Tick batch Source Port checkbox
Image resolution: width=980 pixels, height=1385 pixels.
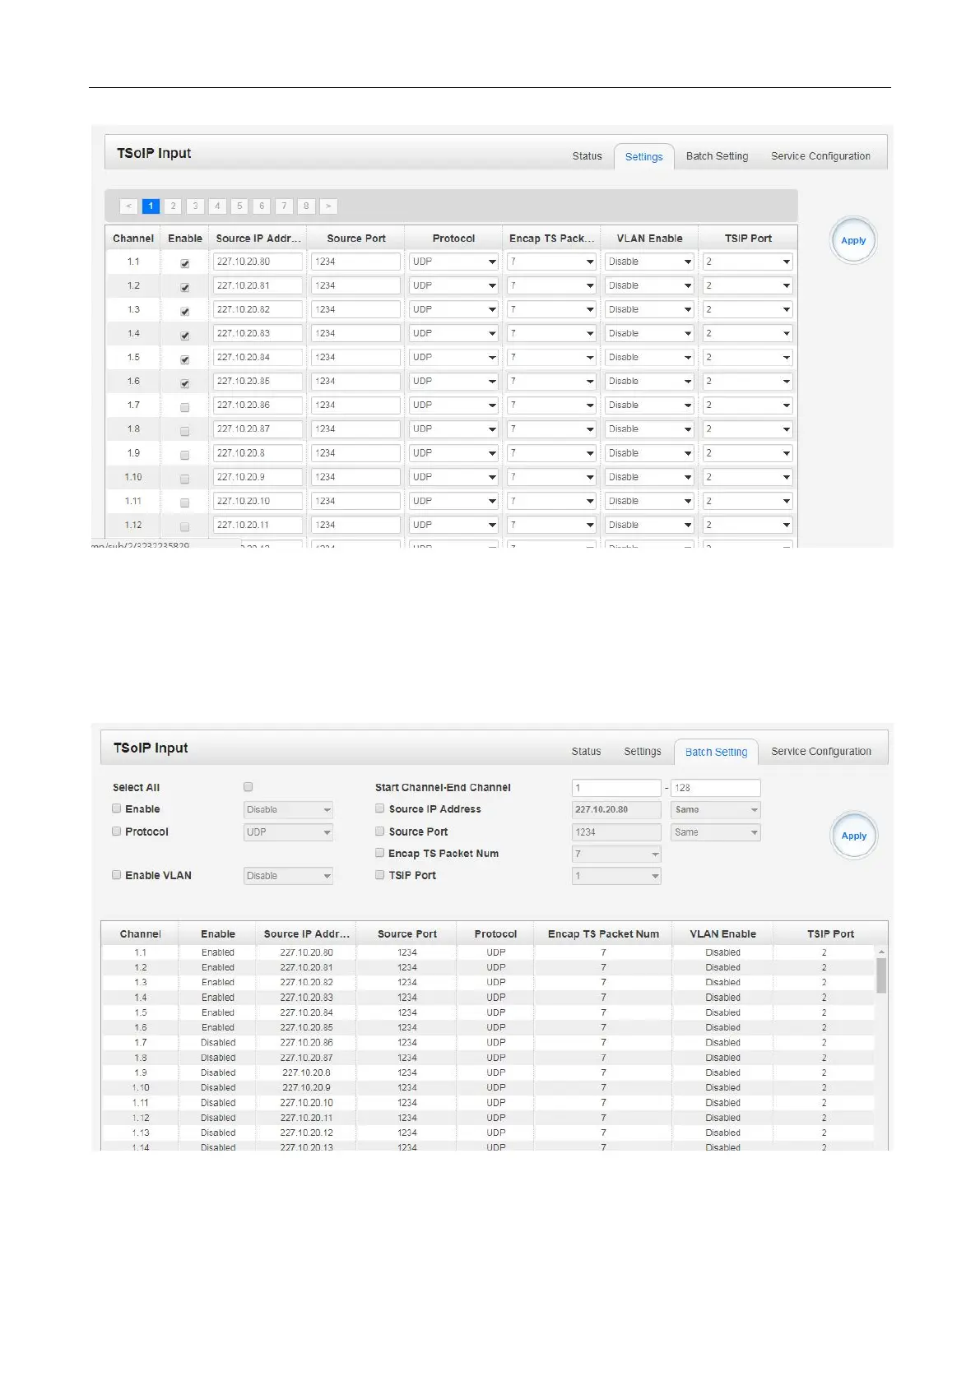[x=380, y=831]
